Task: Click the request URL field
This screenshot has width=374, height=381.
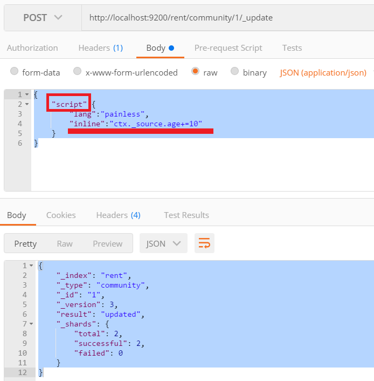Action: (227, 18)
